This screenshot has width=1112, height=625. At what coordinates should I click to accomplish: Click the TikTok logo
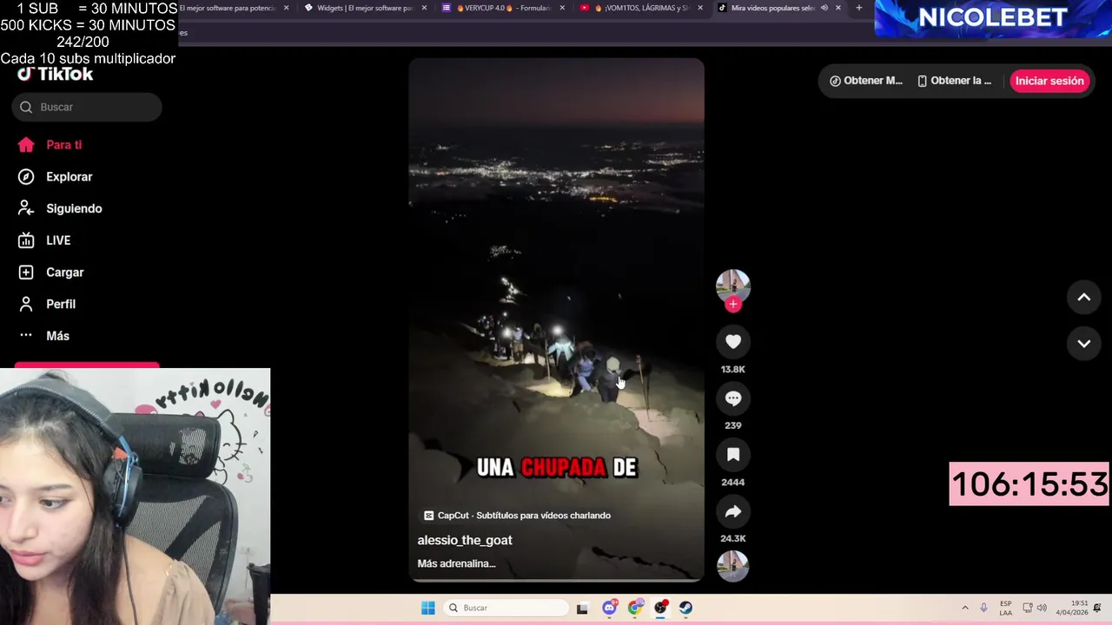point(56,74)
